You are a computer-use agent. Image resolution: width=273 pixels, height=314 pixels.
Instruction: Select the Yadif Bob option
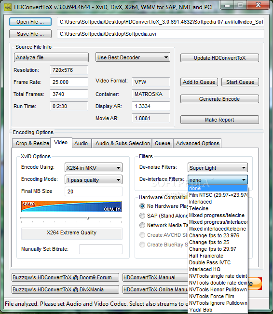pyautogui.click(x=218, y=310)
